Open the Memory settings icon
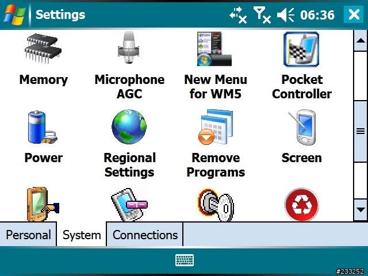This screenshot has width=368, height=276. pos(43,49)
